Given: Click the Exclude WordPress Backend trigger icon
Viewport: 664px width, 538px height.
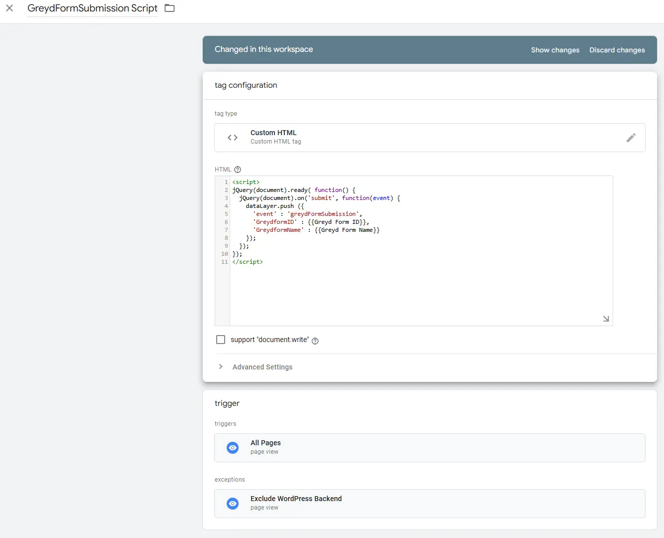Looking at the screenshot, I should point(233,504).
